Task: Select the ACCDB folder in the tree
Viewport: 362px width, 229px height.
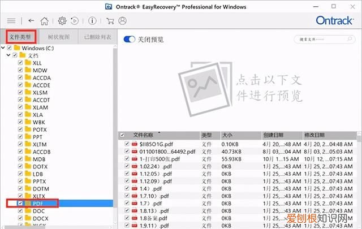Action: (x=41, y=152)
